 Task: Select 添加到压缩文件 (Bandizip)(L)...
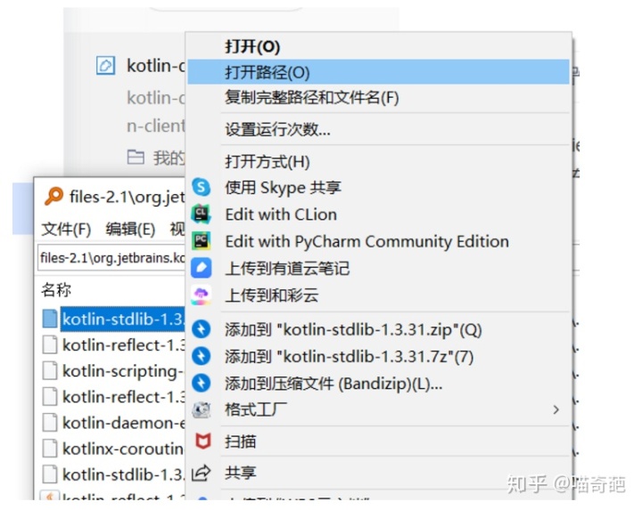[378, 384]
